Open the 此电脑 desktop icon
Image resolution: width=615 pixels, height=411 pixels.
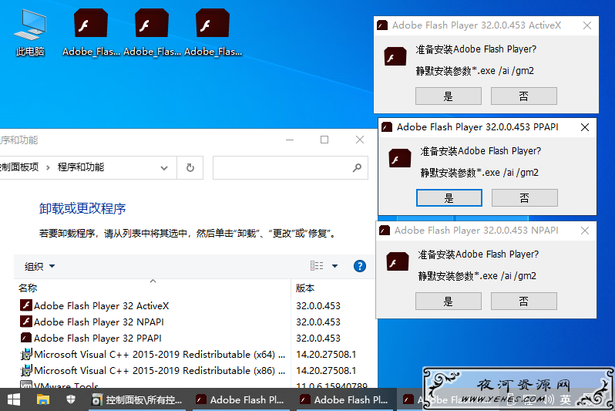point(30,32)
